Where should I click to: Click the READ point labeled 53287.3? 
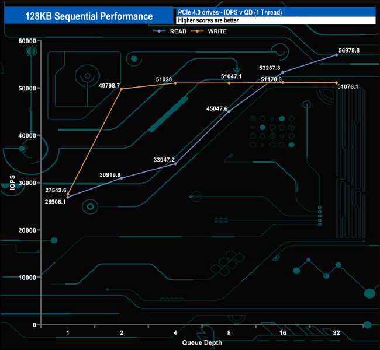click(x=283, y=72)
